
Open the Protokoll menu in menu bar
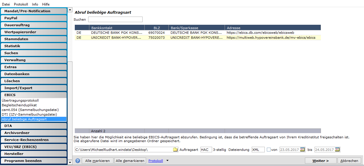pos(21,4)
